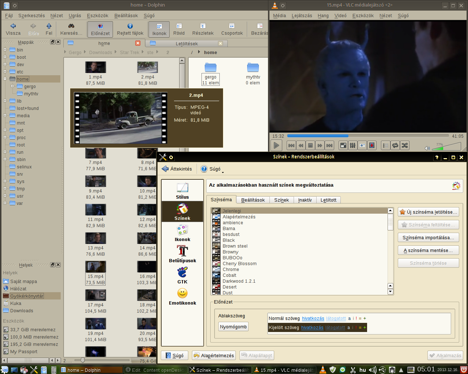The height and width of the screenshot is (374, 468).
Task: Switch Dolphin to Rövid compact view
Action: 179,29
